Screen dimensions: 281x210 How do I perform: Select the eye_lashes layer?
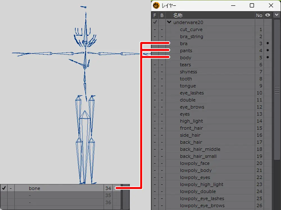point(192,93)
